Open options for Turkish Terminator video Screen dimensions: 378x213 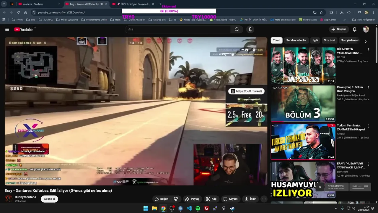tap(369, 126)
